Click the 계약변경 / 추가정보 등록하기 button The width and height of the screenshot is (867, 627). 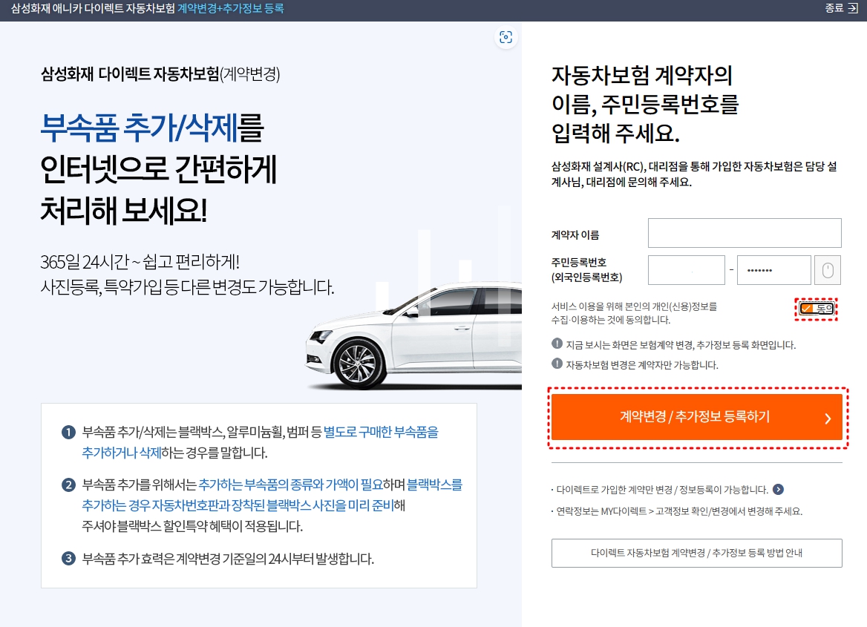point(697,417)
